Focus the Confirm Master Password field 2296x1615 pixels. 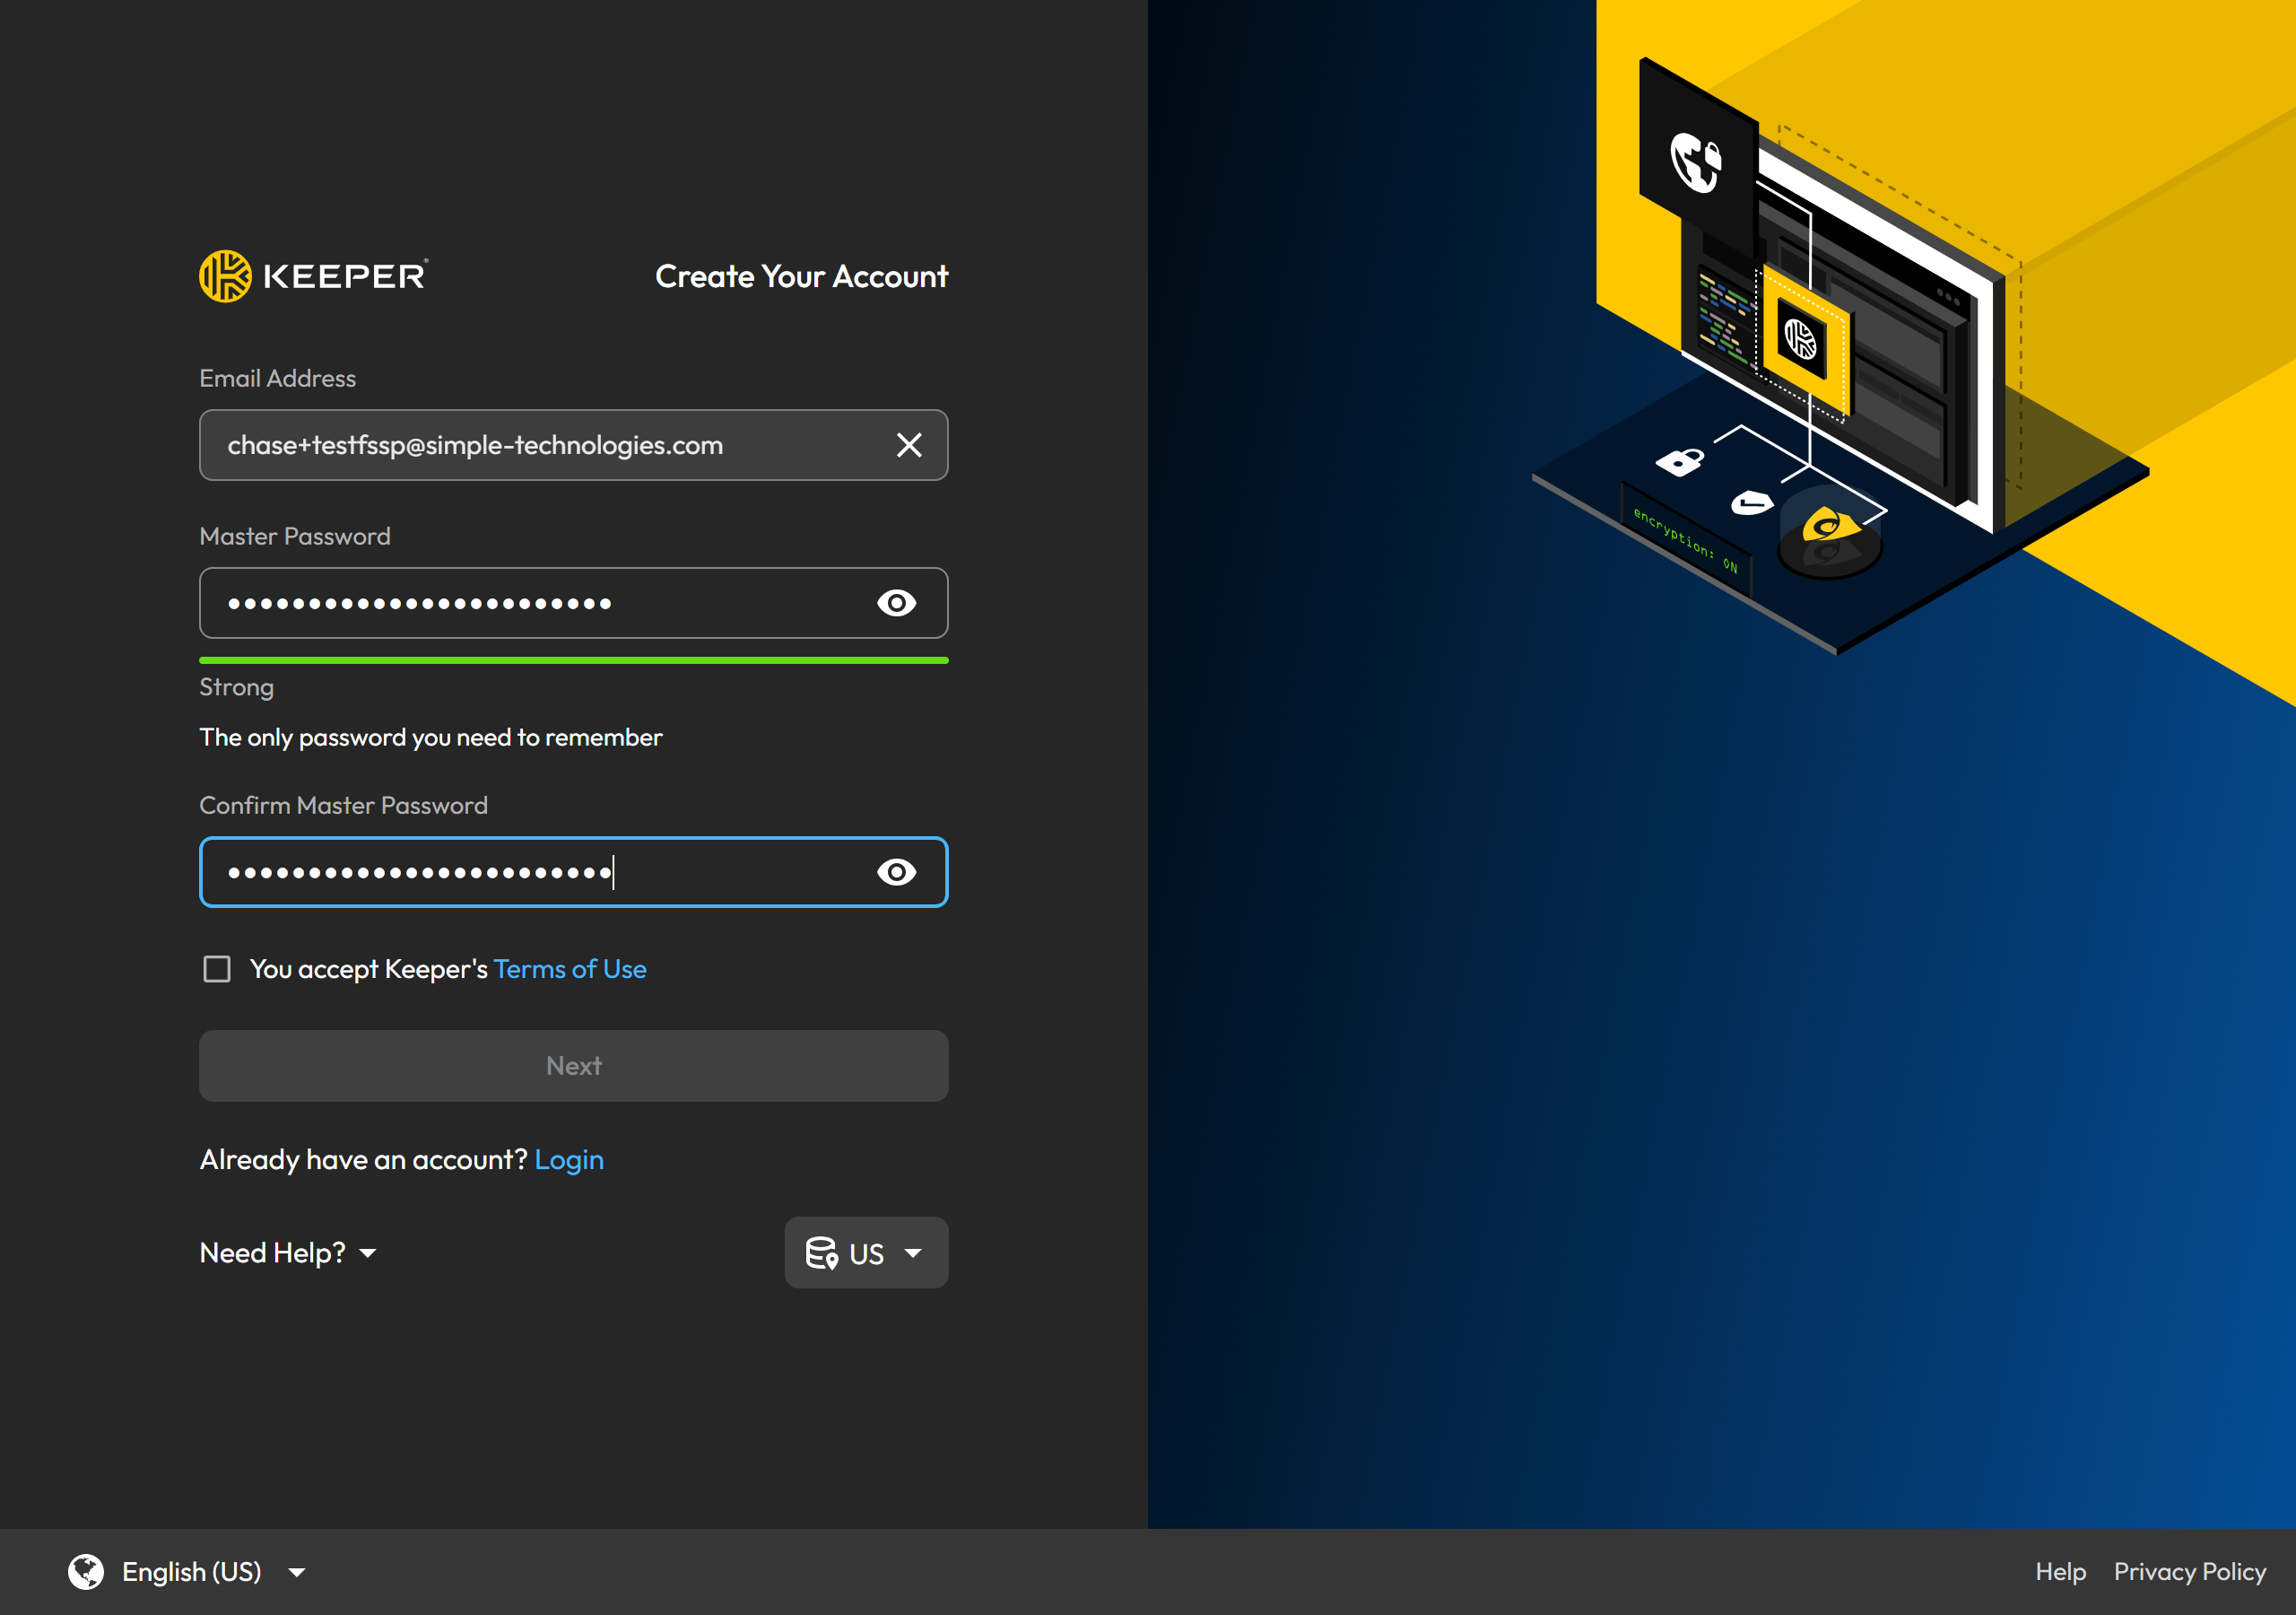click(x=574, y=872)
